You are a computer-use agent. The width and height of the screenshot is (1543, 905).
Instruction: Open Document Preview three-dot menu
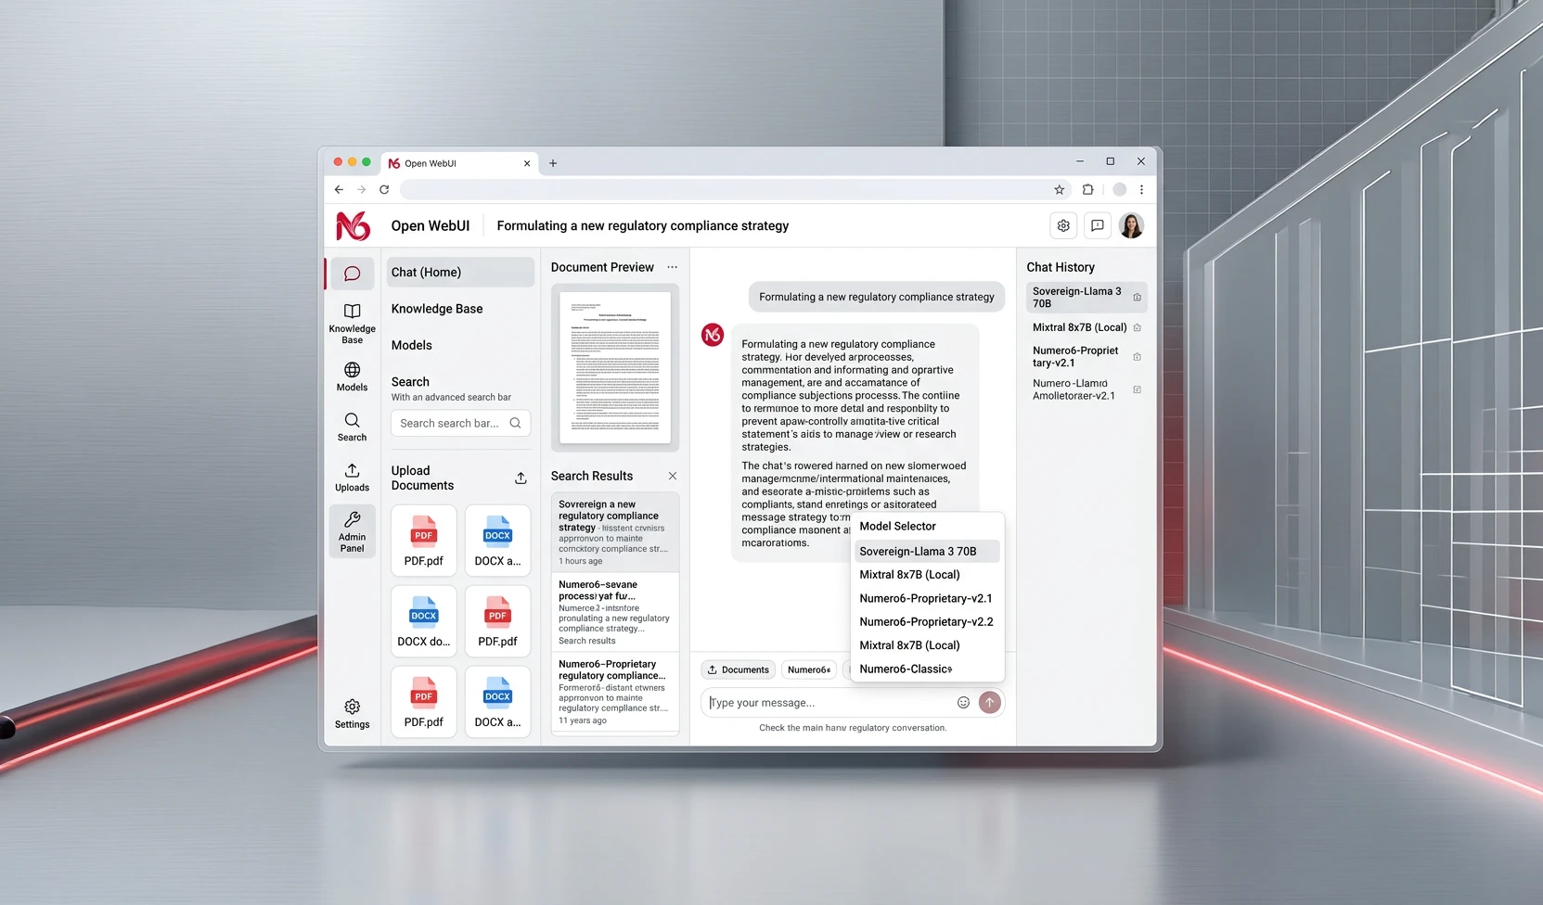point(672,267)
